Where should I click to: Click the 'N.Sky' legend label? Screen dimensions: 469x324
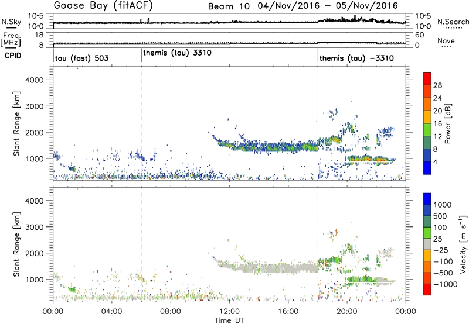click(x=11, y=22)
